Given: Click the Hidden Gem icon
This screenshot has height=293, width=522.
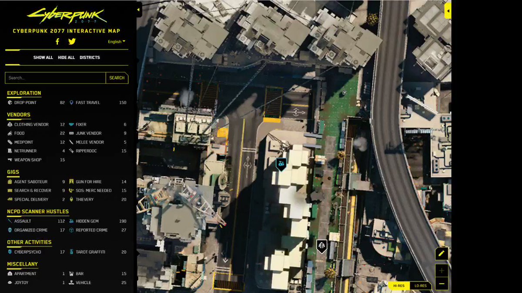Looking at the screenshot, I should tap(71, 221).
